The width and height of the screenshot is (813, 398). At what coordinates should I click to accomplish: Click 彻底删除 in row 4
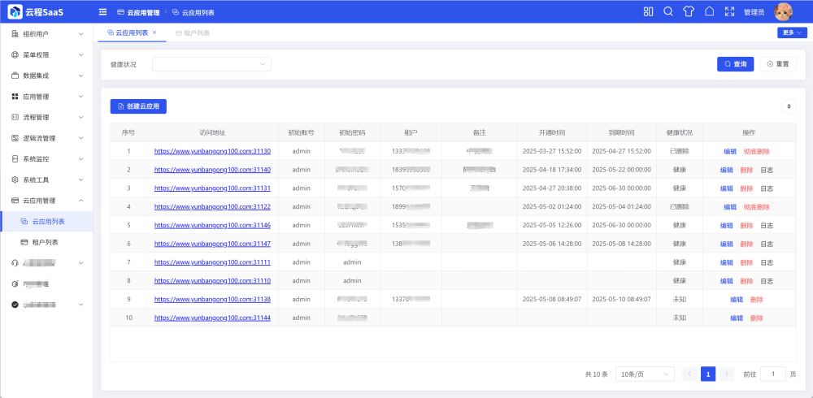point(756,207)
